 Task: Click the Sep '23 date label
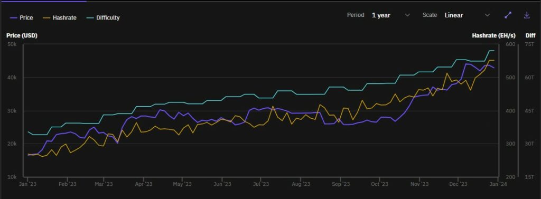pos(341,185)
